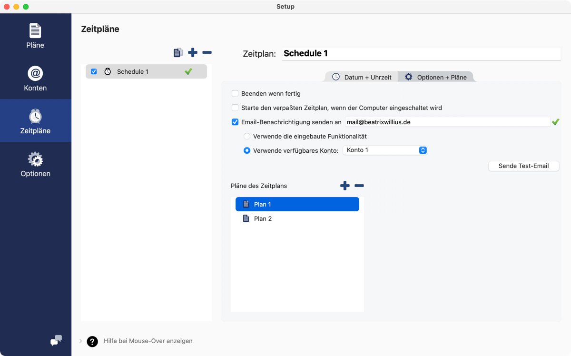Expand the help disclosure arrow at bottom

(x=80, y=341)
